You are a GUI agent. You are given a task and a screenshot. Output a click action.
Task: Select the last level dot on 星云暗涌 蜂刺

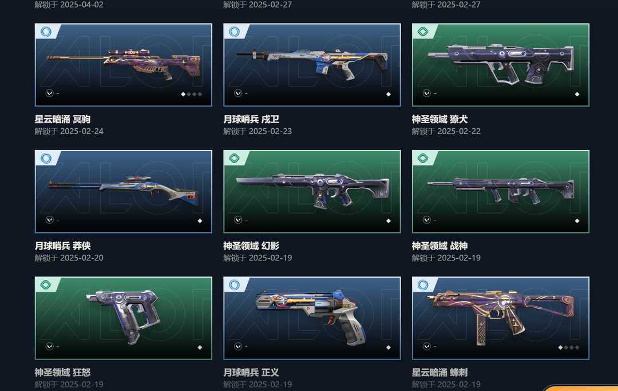click(577, 347)
